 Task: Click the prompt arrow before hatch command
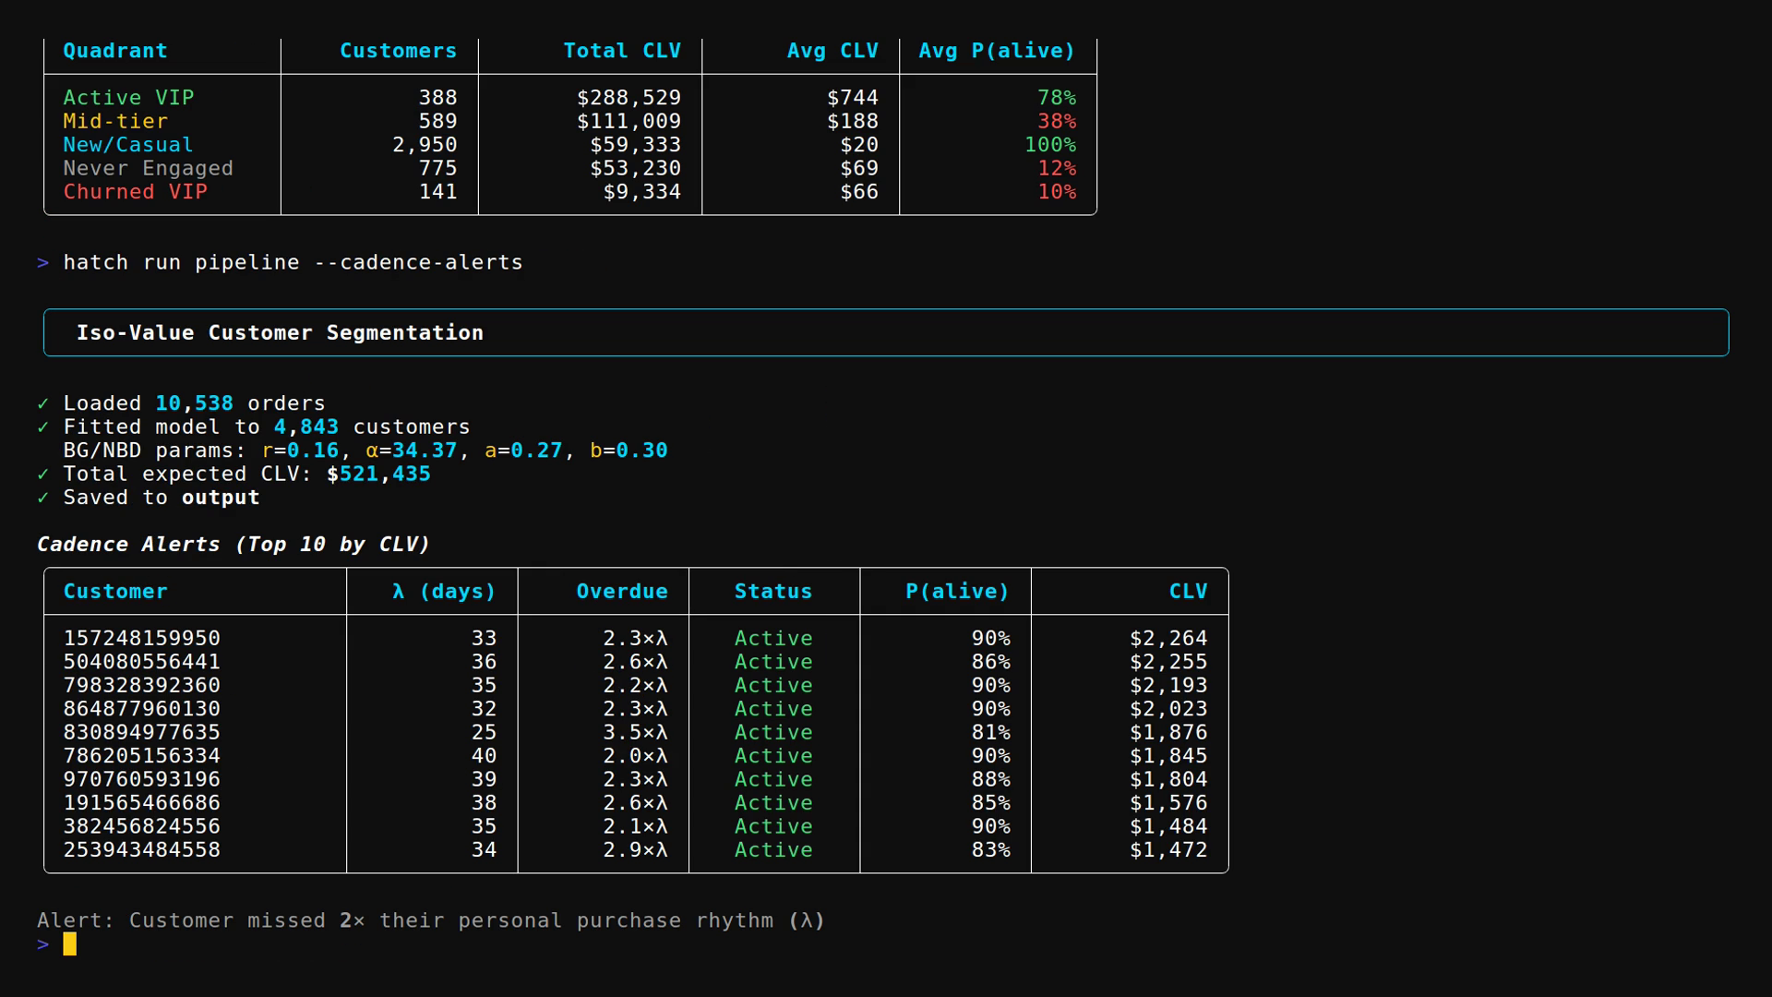(x=42, y=262)
